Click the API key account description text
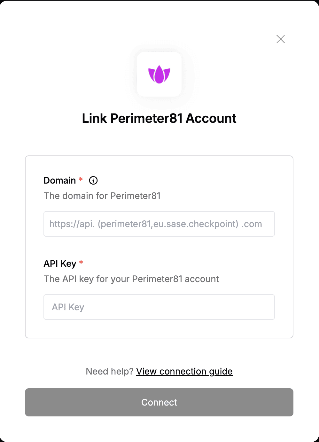The height and width of the screenshot is (442, 319). coord(131,279)
